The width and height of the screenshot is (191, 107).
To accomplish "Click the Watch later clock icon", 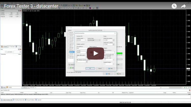I will (x=174, y=6).
